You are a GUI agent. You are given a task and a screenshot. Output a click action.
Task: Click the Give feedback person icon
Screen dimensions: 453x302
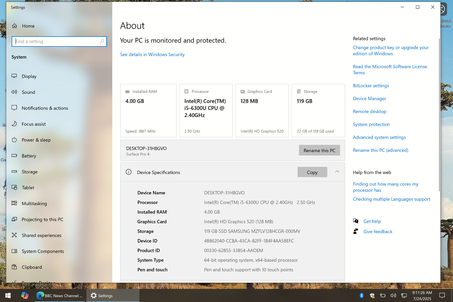(x=356, y=231)
